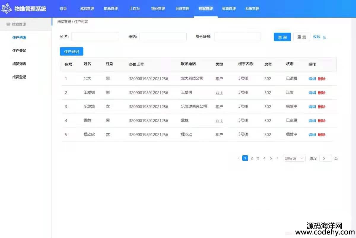
Task: Open the 能耗管理 menu
Action: 111,9
